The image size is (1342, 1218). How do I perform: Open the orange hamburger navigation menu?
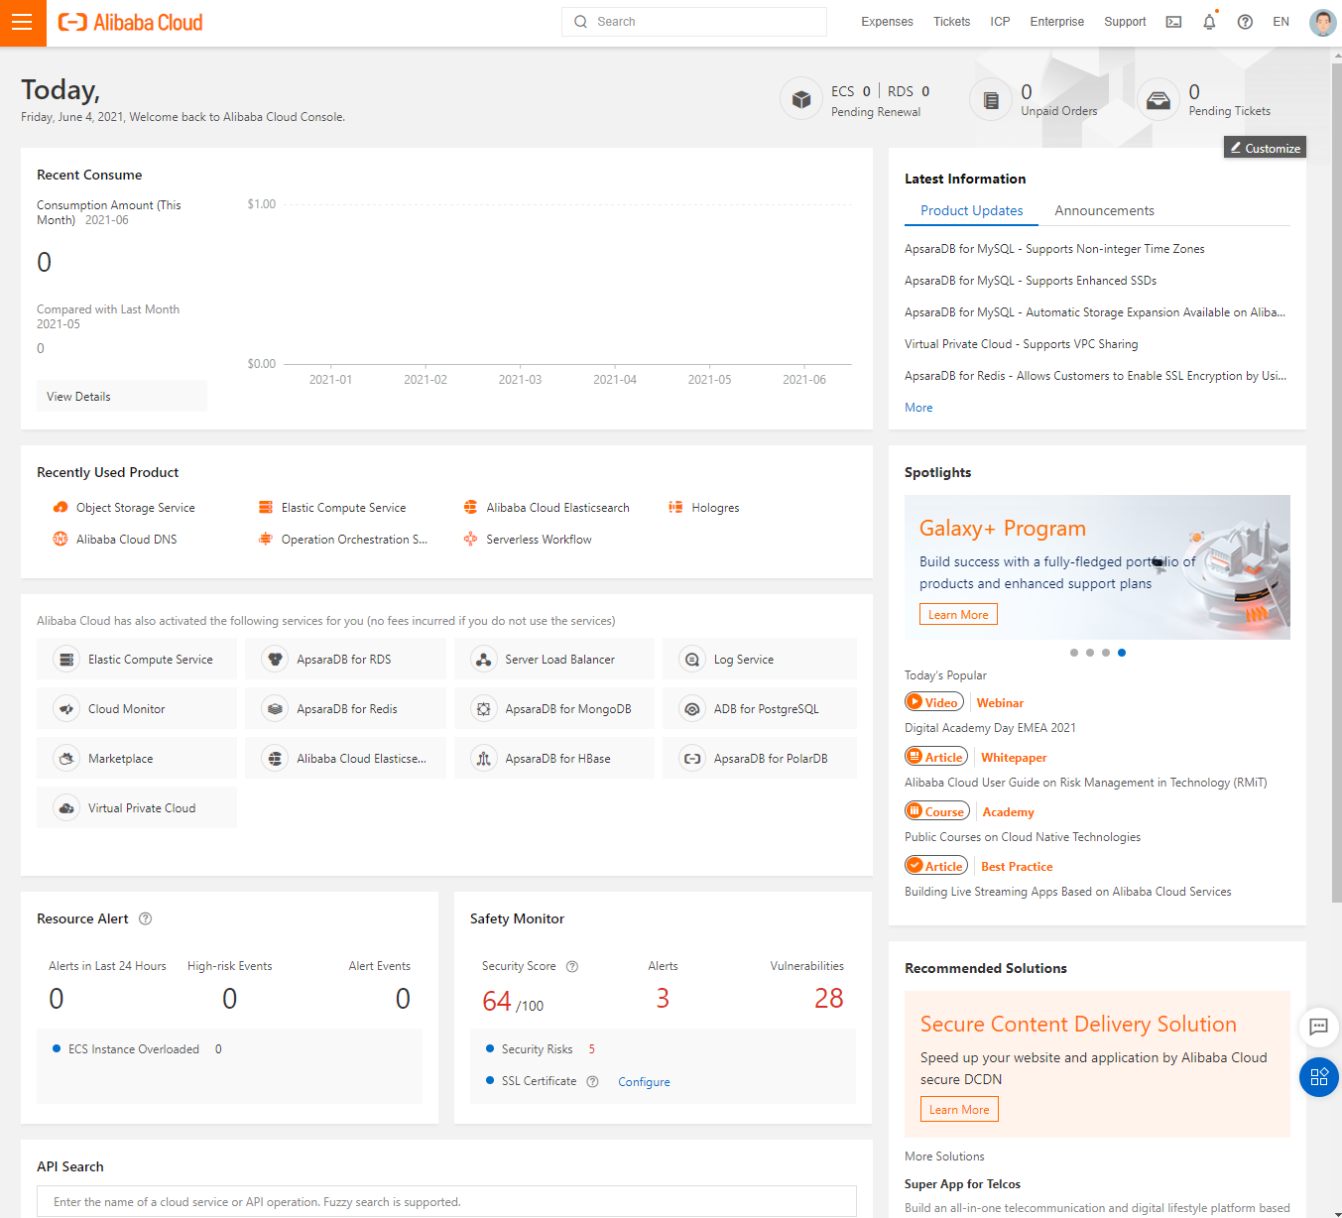tap(23, 23)
